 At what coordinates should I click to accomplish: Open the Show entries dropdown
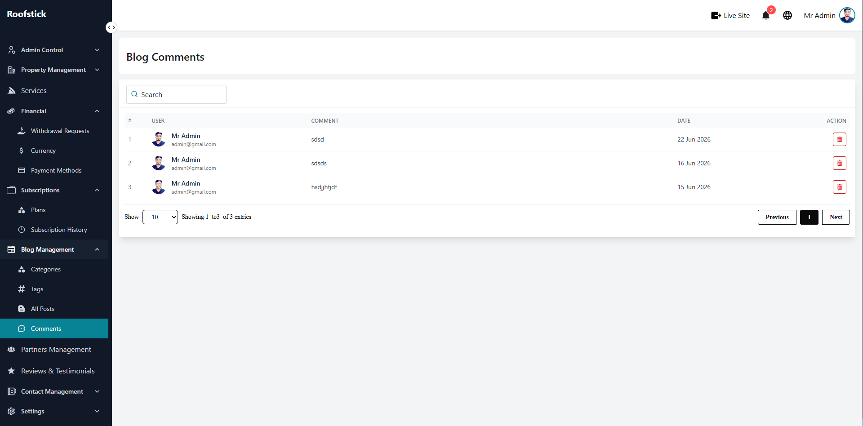point(160,217)
